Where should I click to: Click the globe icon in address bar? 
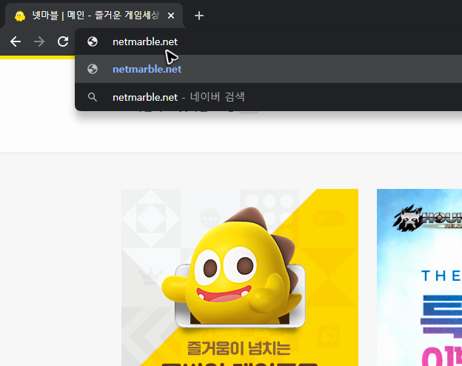click(x=93, y=41)
